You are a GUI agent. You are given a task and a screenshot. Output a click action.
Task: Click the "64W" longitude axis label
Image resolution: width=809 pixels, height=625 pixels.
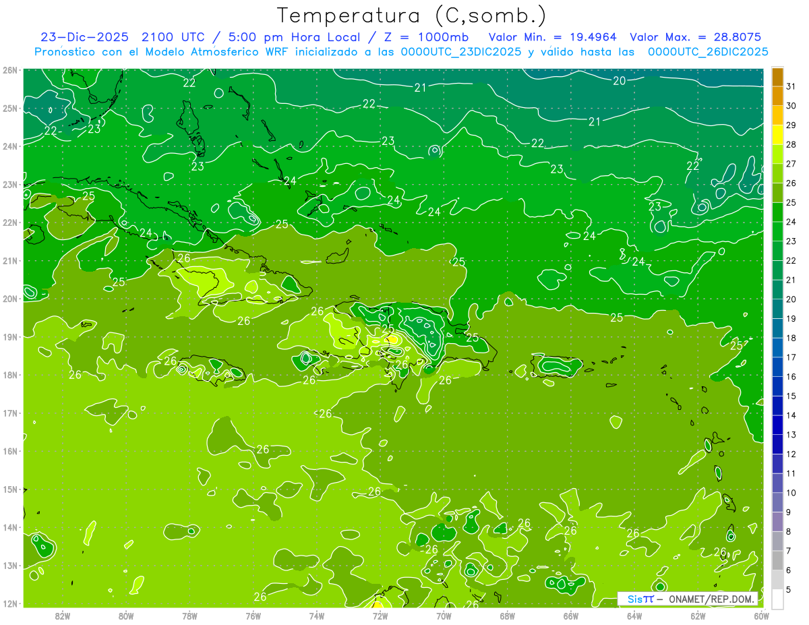pos(634,616)
